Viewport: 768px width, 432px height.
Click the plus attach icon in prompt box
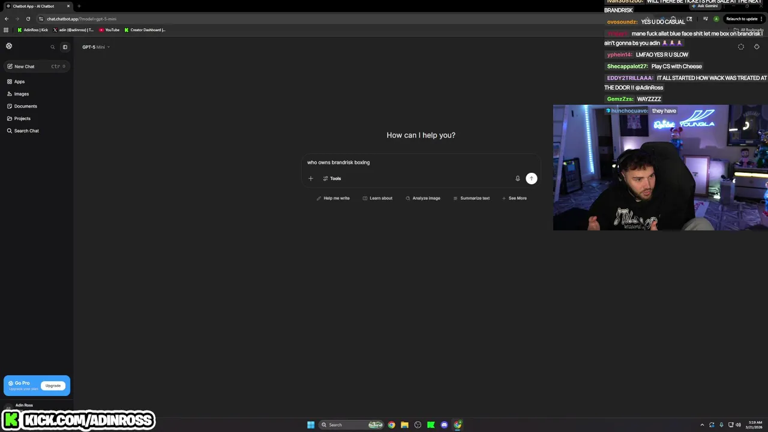(311, 178)
